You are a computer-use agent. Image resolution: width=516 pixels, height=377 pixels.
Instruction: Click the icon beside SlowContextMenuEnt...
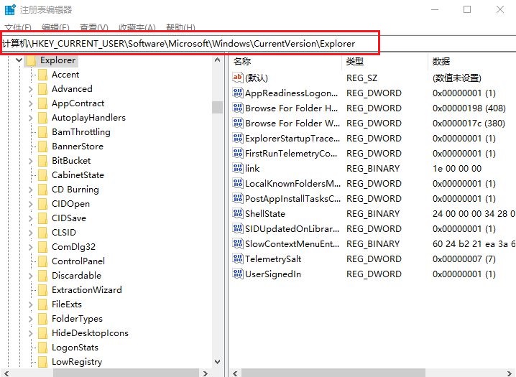[238, 243]
